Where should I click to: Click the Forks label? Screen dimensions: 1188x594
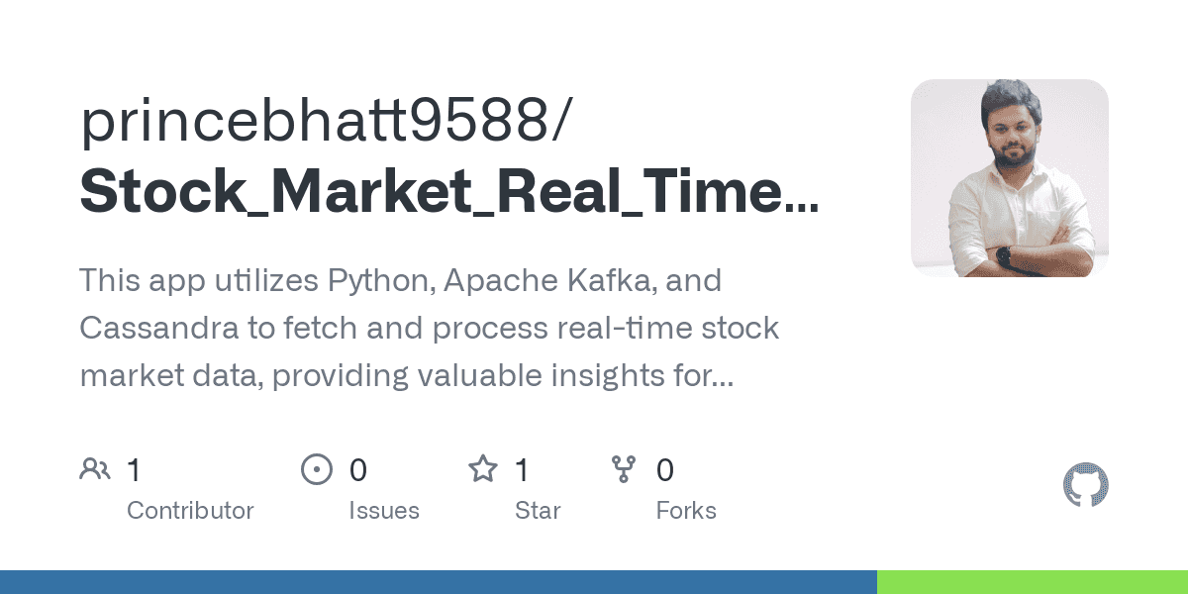click(x=686, y=511)
